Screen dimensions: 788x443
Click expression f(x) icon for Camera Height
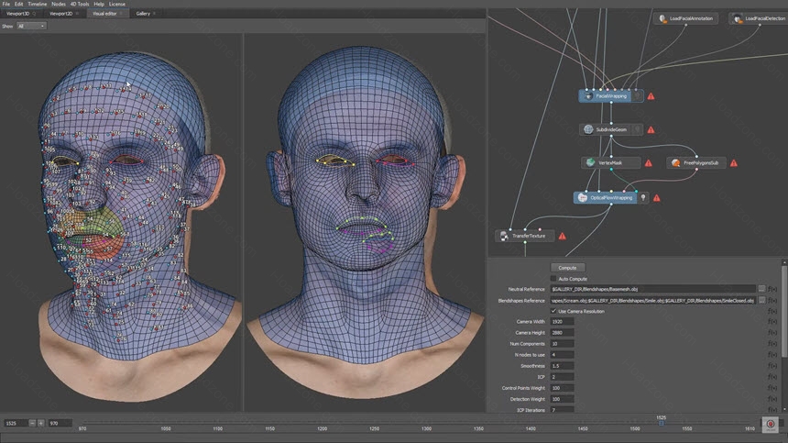click(x=772, y=332)
